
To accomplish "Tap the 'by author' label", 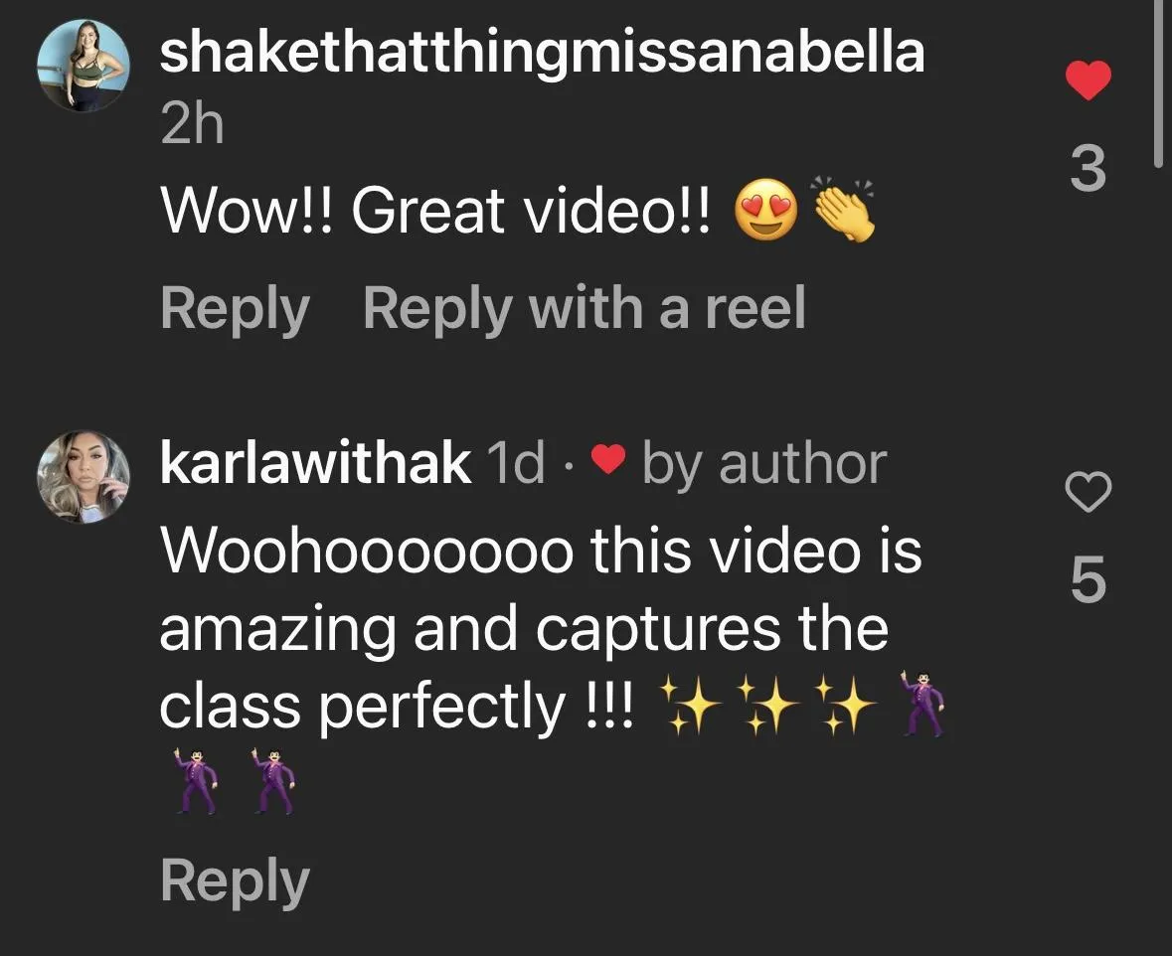I will click(763, 465).
